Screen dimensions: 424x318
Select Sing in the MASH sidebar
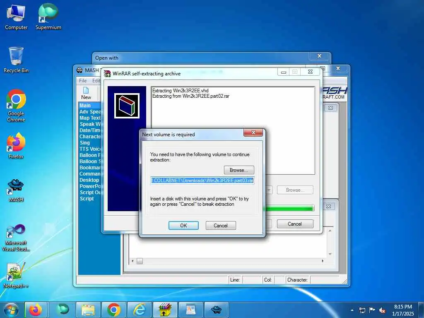84,143
